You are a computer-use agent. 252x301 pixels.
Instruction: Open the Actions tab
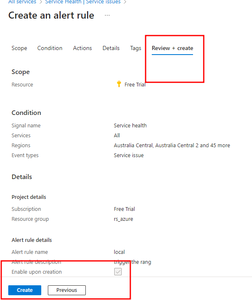(x=82, y=48)
